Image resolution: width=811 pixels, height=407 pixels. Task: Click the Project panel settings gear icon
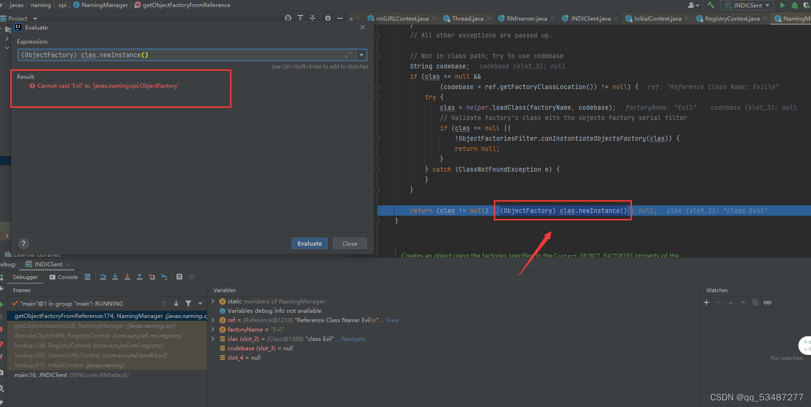click(328, 18)
